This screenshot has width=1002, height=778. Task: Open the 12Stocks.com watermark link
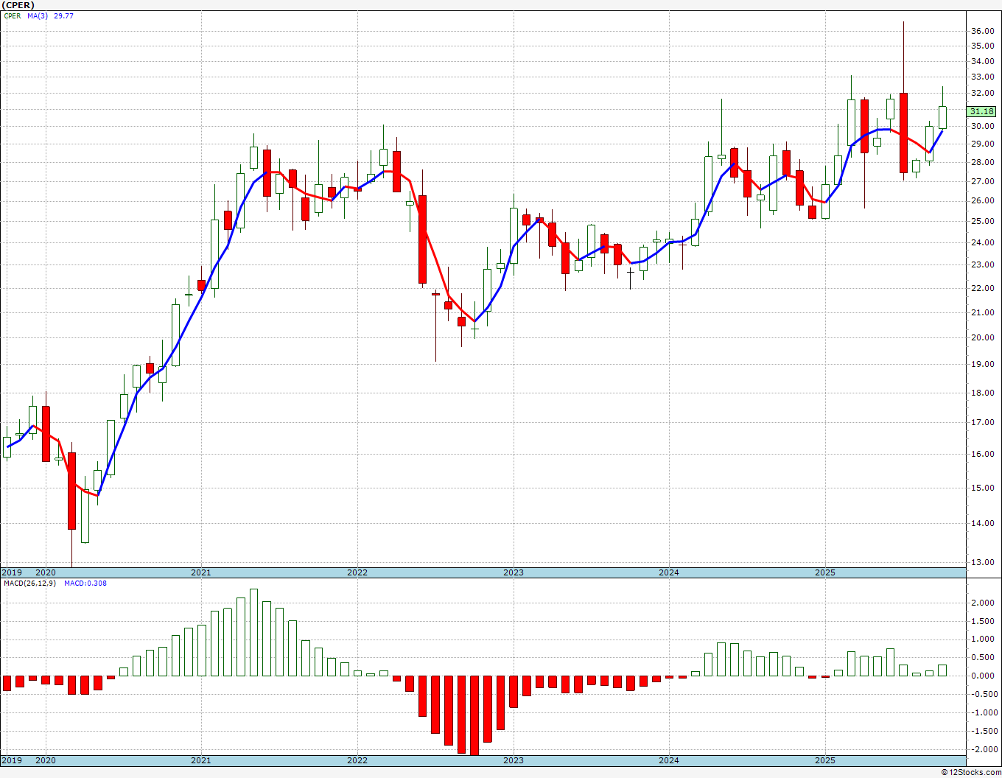pyautogui.click(x=971, y=772)
